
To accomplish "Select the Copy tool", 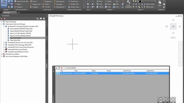I will point(99,4).
